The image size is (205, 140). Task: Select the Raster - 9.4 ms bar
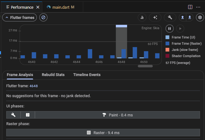click(103, 133)
